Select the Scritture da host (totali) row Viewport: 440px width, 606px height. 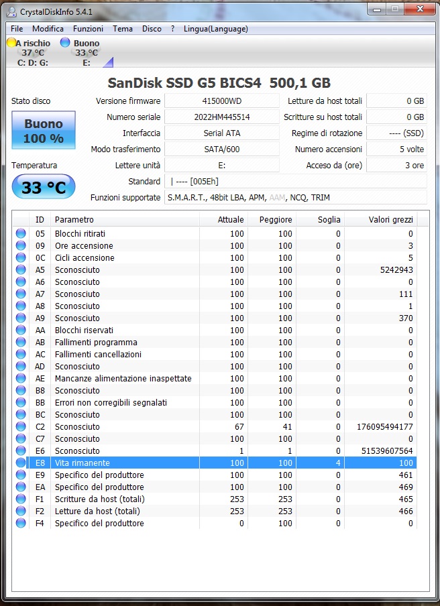tap(215, 499)
